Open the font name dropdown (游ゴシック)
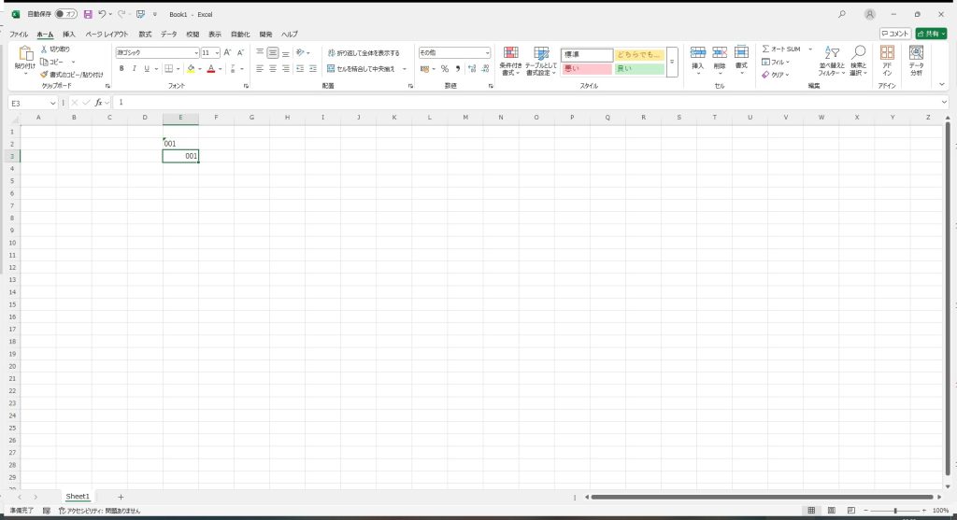The width and height of the screenshot is (957, 520). tap(196, 53)
